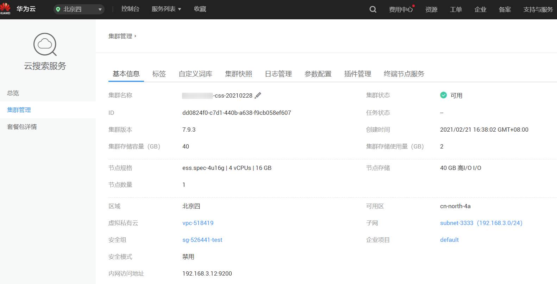Open the search magnifier in top bar

coord(373,9)
